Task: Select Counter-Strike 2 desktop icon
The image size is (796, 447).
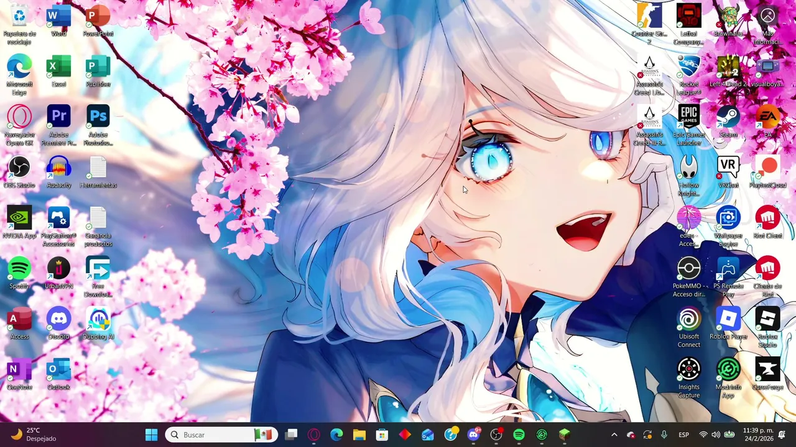Action: coord(649,24)
